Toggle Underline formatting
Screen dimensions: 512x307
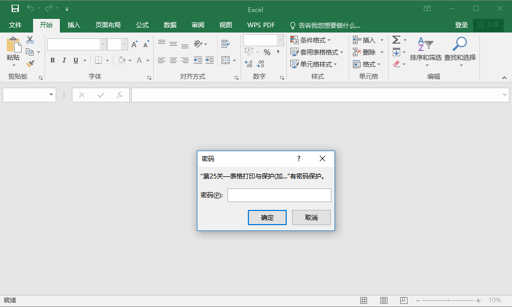point(76,60)
